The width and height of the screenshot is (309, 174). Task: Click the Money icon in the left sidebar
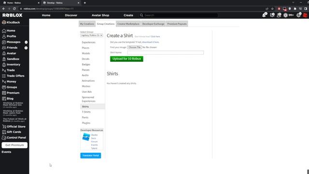4,82
